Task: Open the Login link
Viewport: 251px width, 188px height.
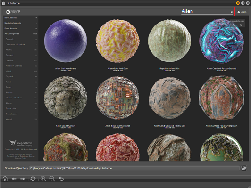Action: pos(242,12)
